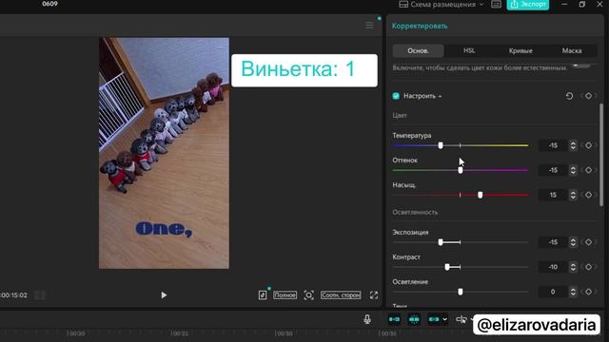Click the Экспозиция value stepper
The width and height of the screenshot is (609, 342).
573,242
